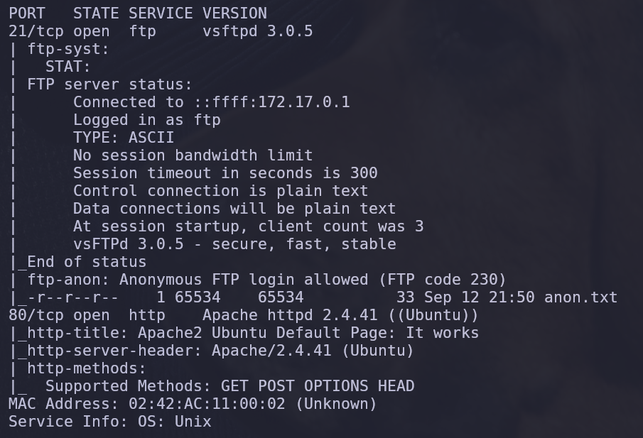Click the MAC address 02:42:AC:11:00:02
The width and height of the screenshot is (643, 438).
click(x=207, y=404)
